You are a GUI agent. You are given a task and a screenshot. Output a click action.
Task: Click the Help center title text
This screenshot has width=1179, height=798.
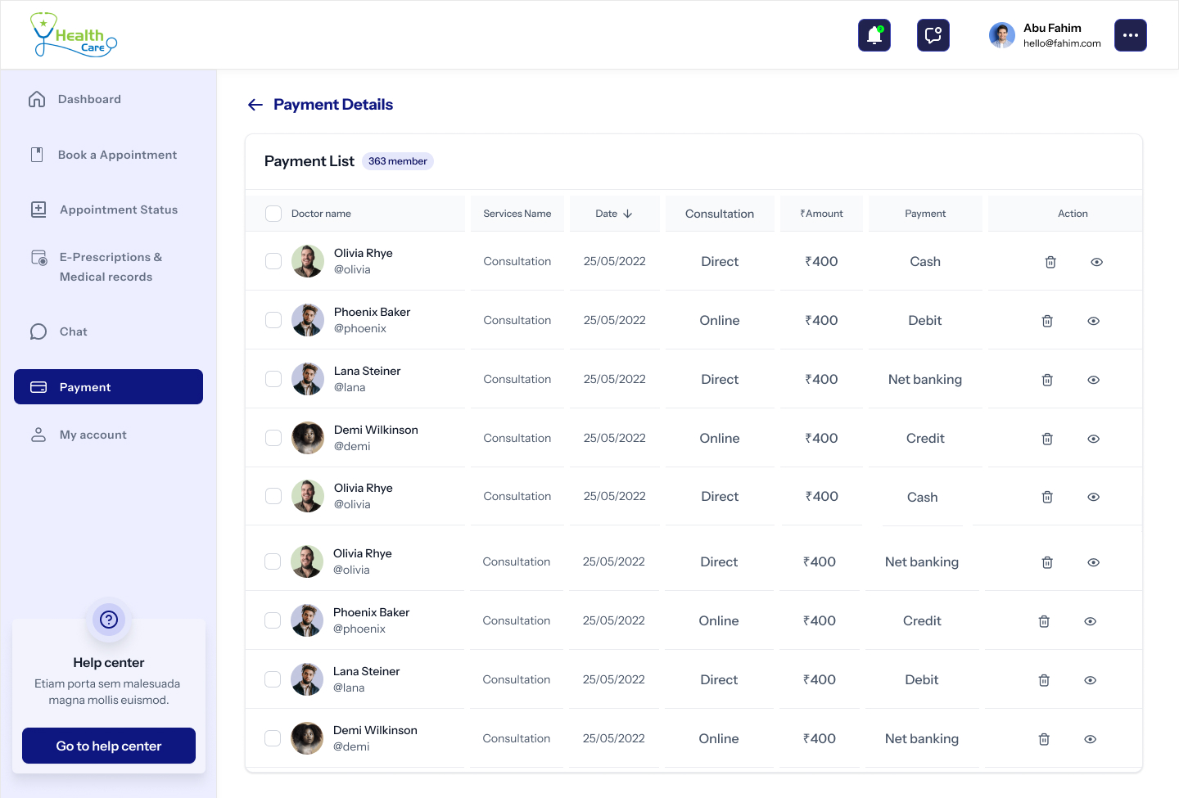(x=109, y=663)
